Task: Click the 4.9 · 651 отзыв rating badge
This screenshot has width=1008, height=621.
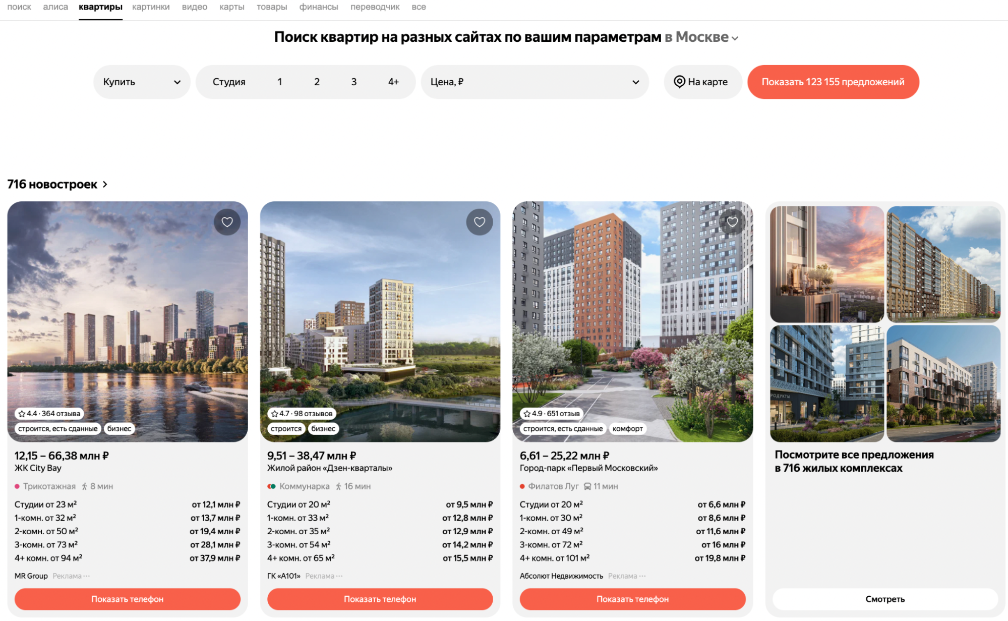Action: click(552, 414)
